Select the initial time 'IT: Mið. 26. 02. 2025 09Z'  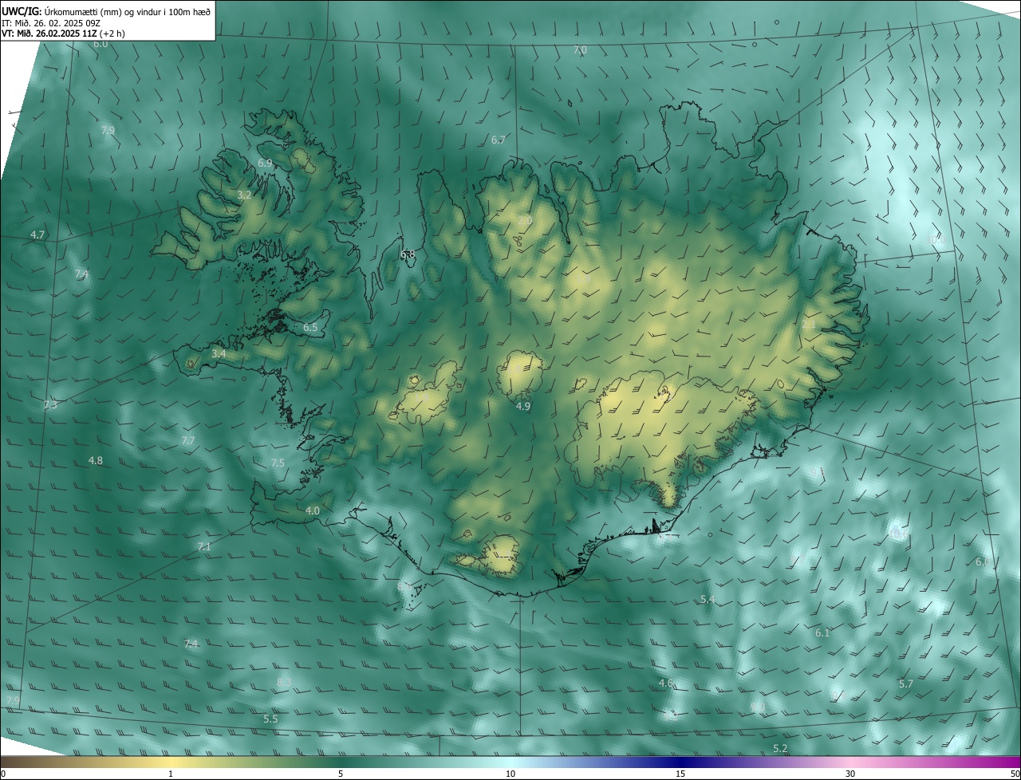coord(53,22)
